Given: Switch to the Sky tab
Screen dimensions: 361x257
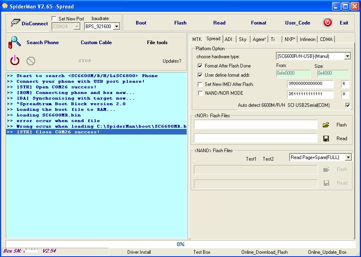Looking at the screenshot, I should 243,39.
